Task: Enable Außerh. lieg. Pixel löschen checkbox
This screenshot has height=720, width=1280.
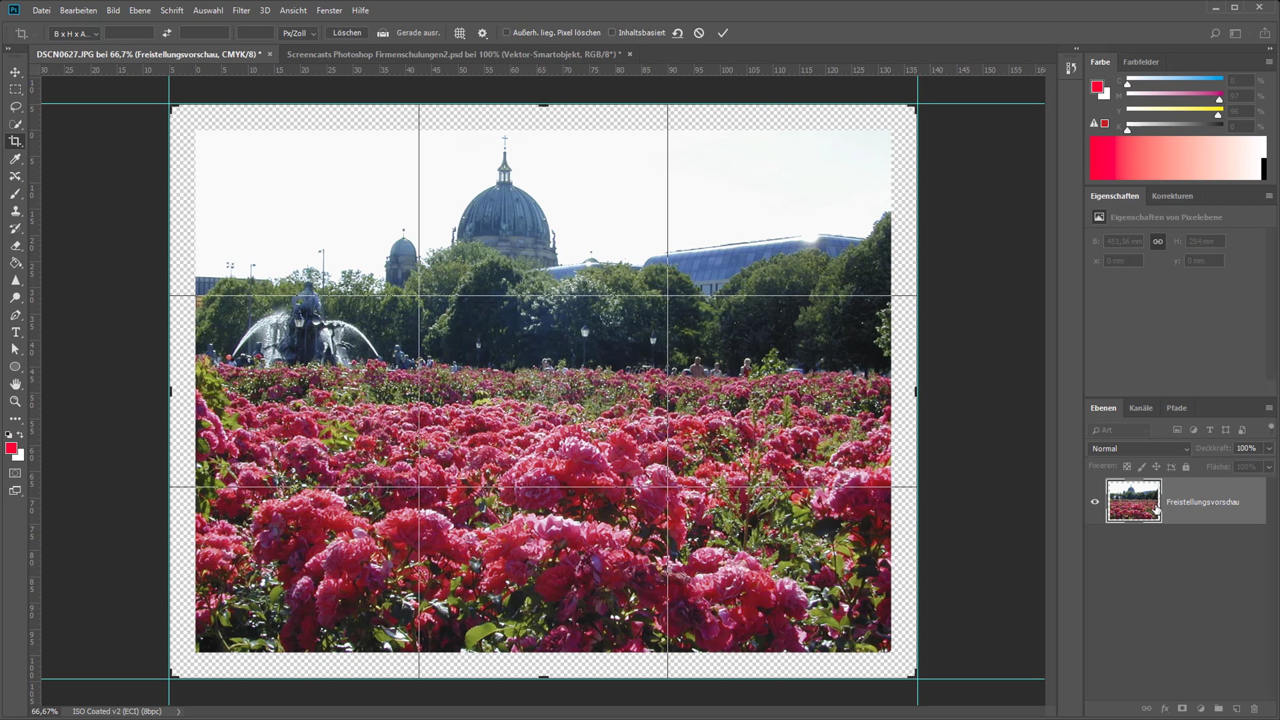Action: pyautogui.click(x=506, y=33)
